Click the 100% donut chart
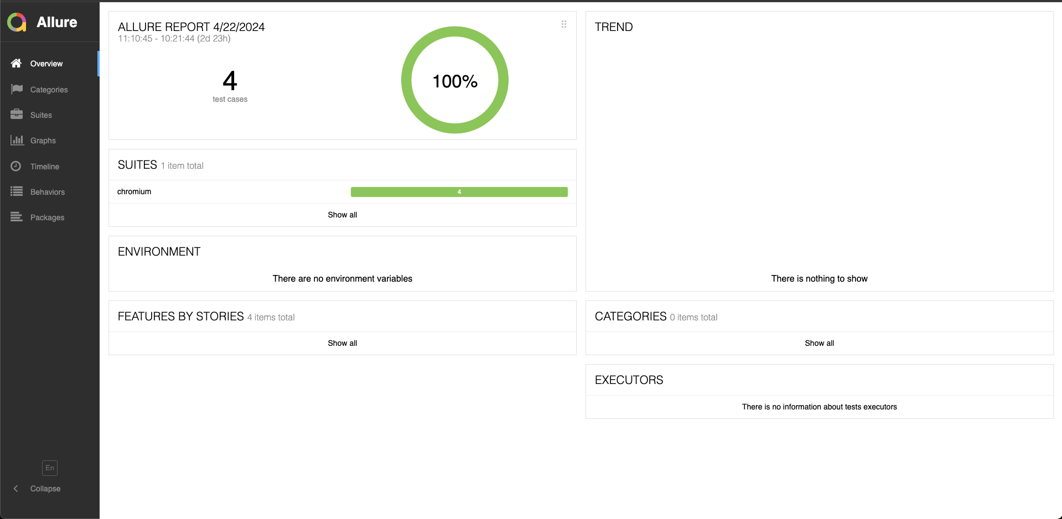Image resolution: width=1062 pixels, height=519 pixels. coord(454,80)
